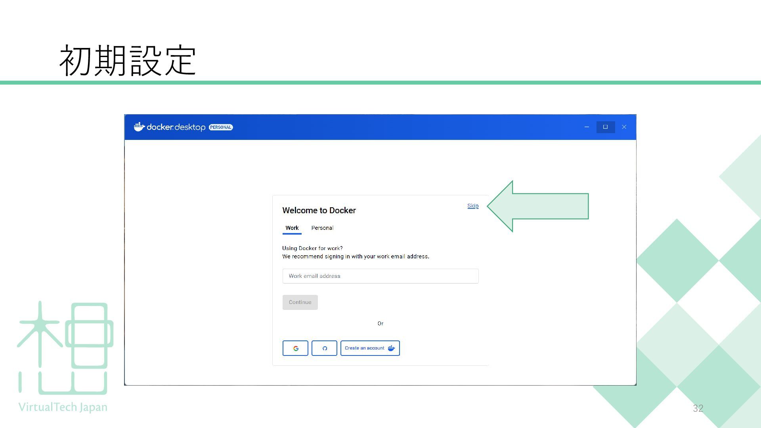Sign in with the GitHub icon button

324,348
